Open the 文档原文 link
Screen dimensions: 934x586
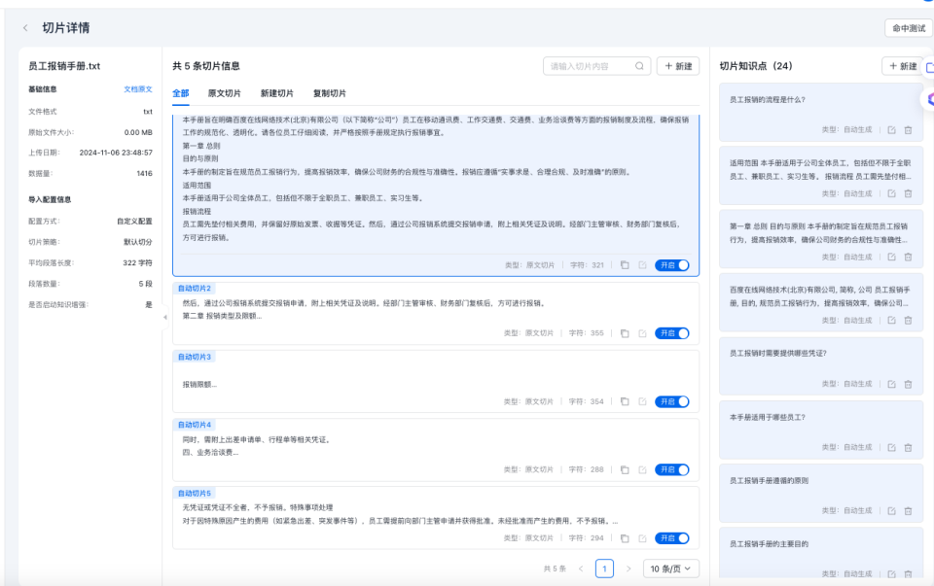138,89
